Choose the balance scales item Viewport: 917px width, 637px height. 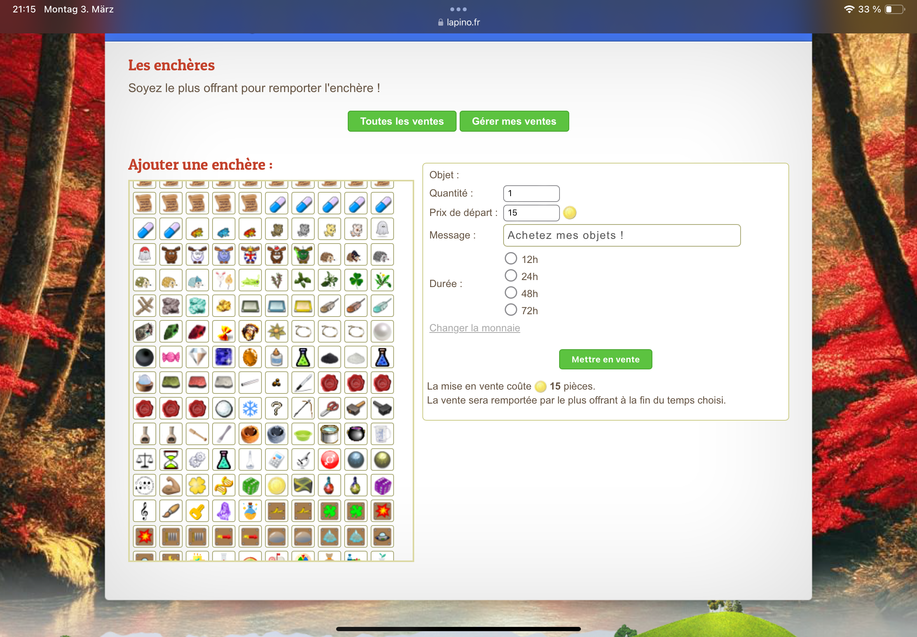pos(145,460)
